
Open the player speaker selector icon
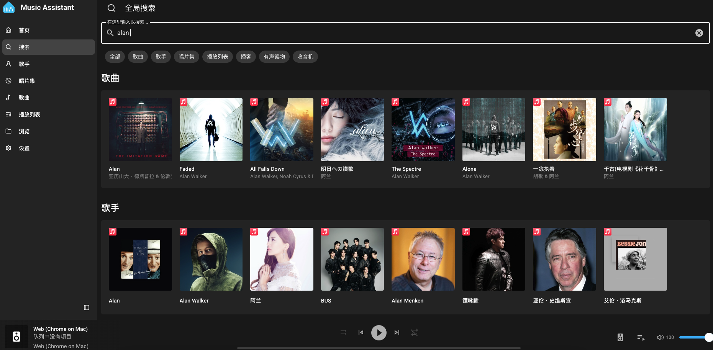620,337
